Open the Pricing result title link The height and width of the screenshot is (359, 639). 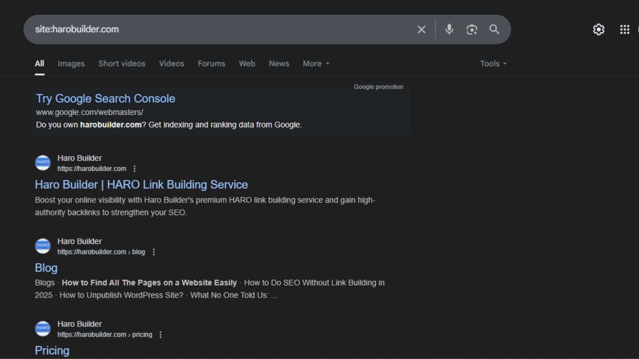52,351
